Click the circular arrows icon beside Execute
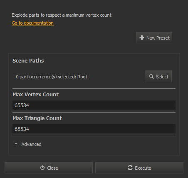188x178 pixels. tap(130, 168)
